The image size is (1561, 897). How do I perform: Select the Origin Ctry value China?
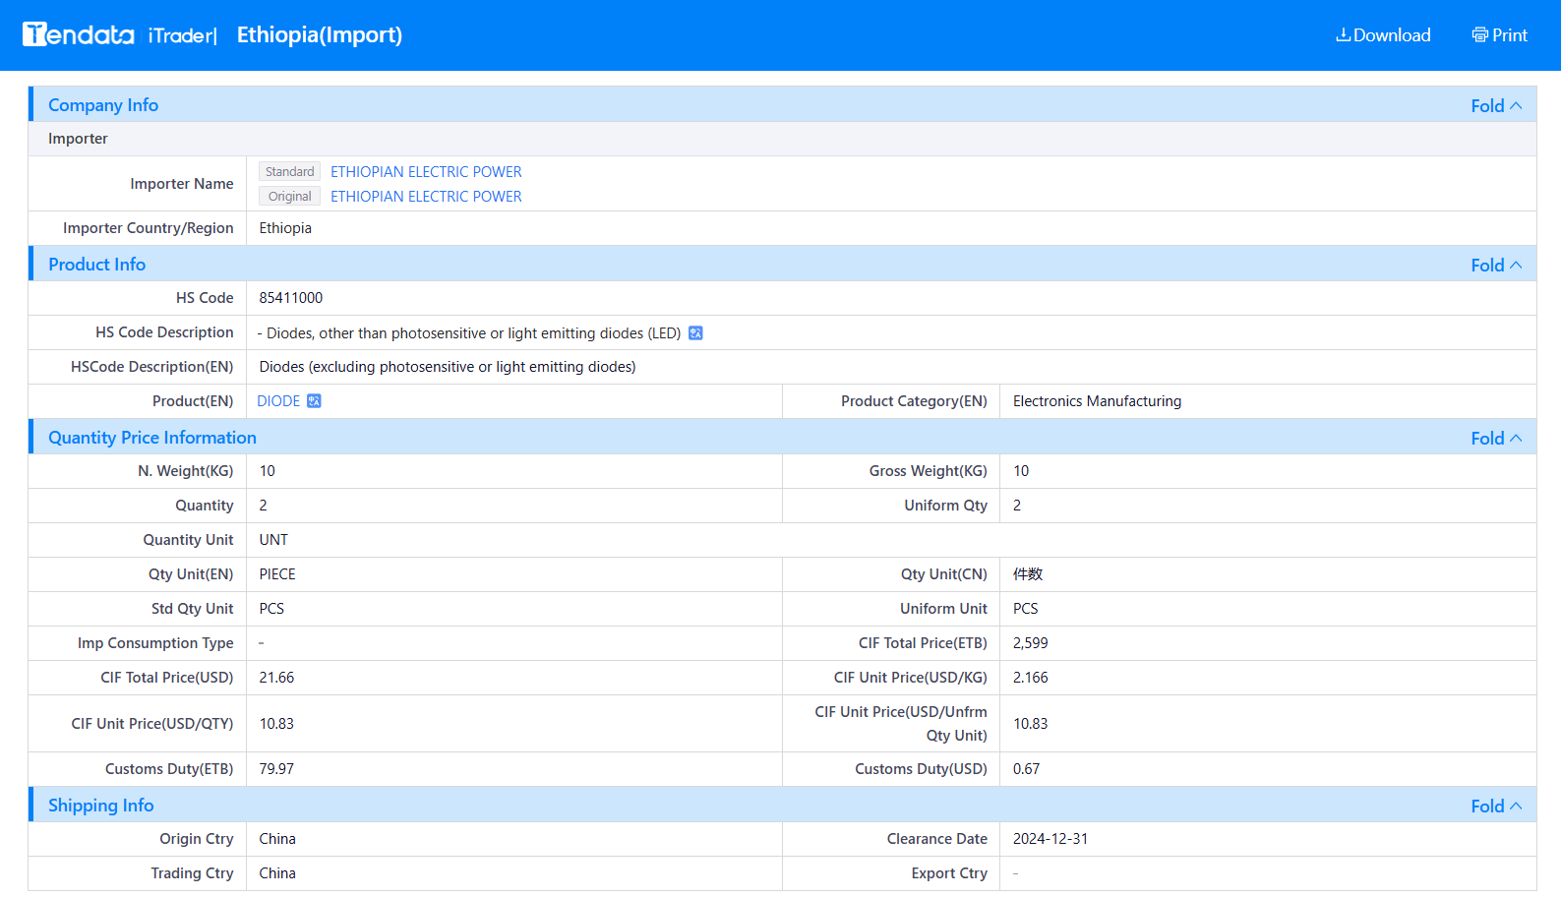(x=277, y=839)
